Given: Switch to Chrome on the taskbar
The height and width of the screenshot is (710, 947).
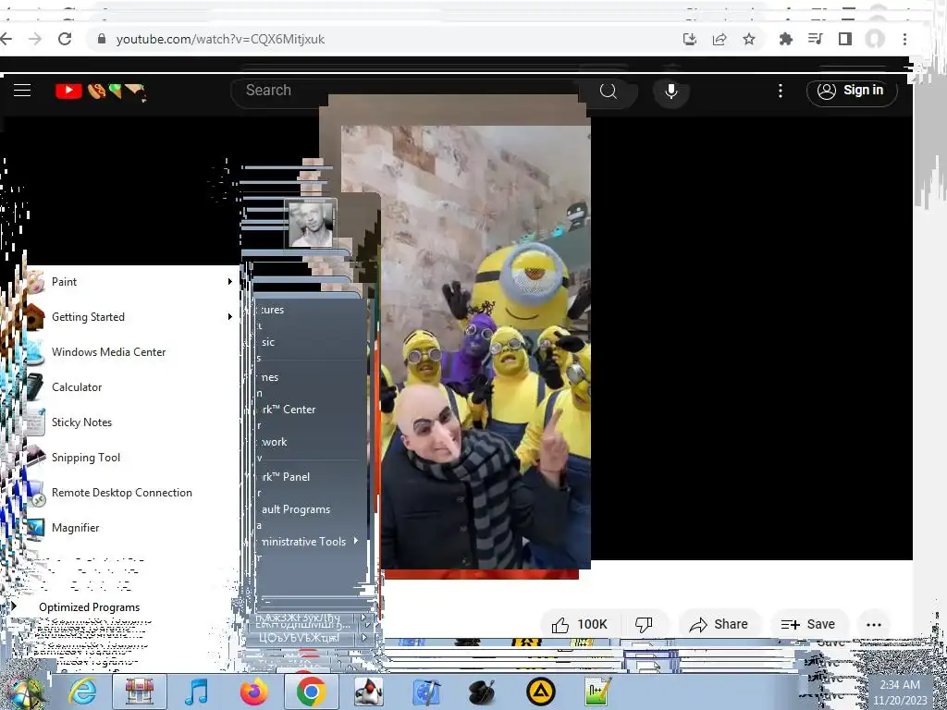Looking at the screenshot, I should (x=311, y=692).
